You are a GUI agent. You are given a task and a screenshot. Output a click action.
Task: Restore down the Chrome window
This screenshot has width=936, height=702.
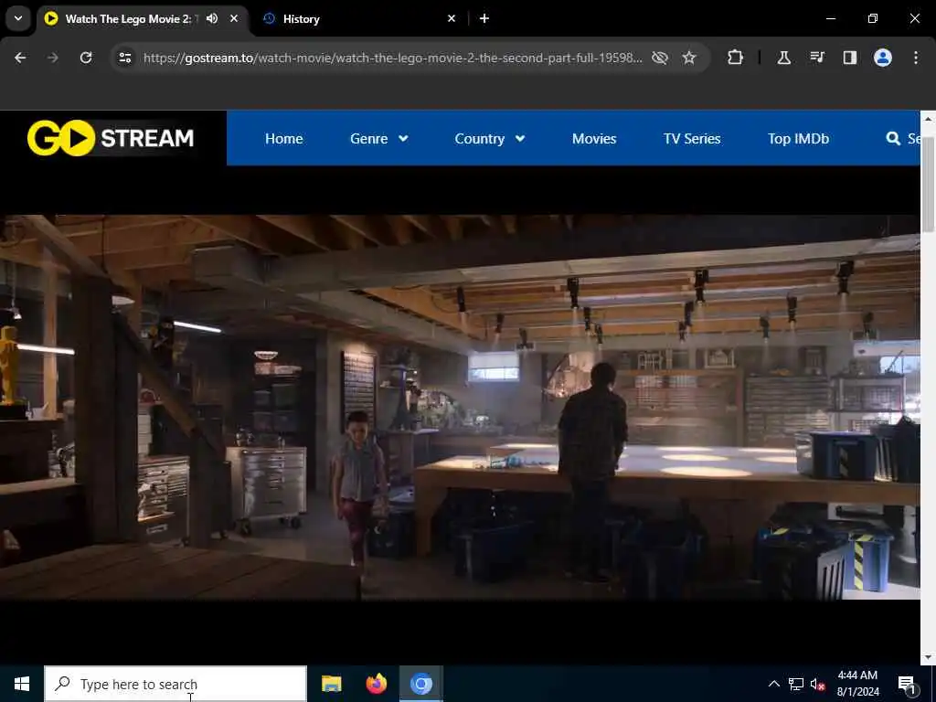(873, 18)
